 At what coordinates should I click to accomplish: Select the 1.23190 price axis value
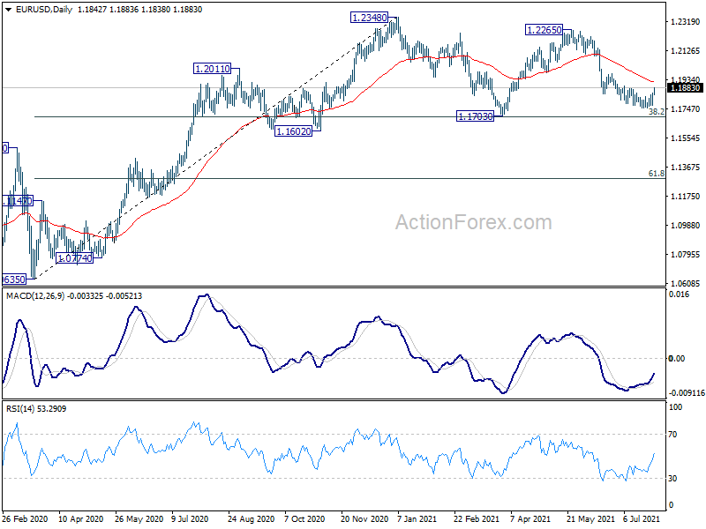tap(686, 21)
